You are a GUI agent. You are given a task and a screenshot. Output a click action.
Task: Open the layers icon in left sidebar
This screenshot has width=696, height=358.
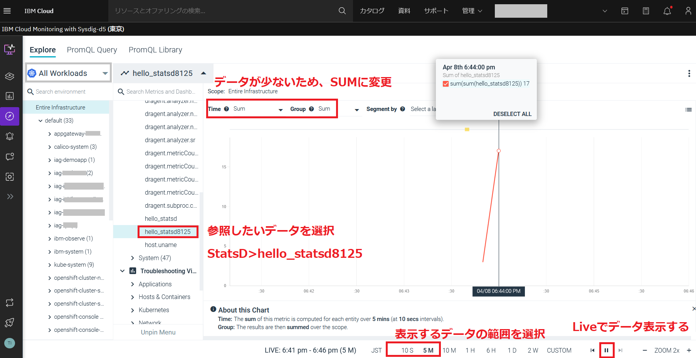tap(10, 76)
